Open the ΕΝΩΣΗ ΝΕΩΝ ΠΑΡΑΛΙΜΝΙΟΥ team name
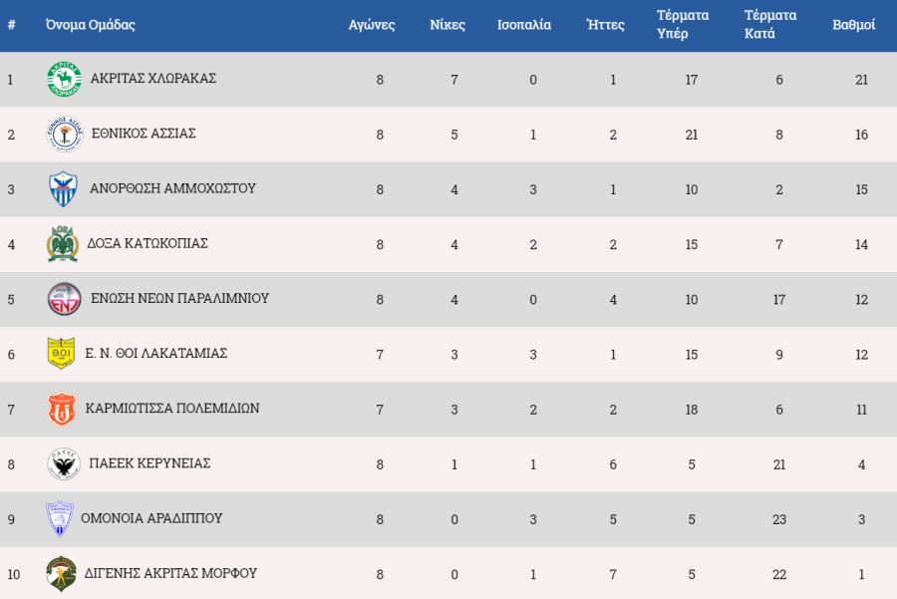This screenshot has width=897, height=599. point(179,298)
